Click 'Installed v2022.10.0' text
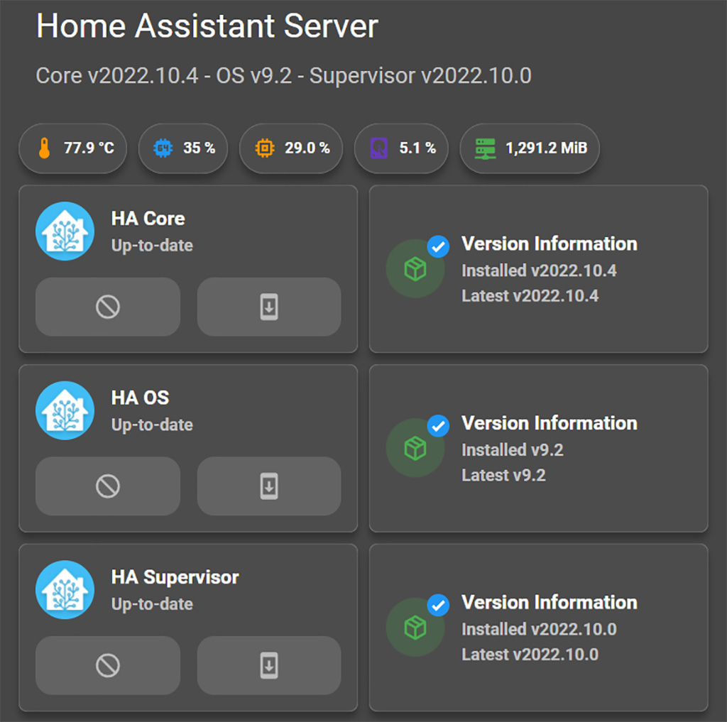727x722 pixels. tap(539, 629)
